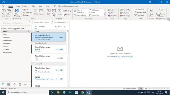Delete the selected message
Viewport: 170px width, 95px height.
36,12
